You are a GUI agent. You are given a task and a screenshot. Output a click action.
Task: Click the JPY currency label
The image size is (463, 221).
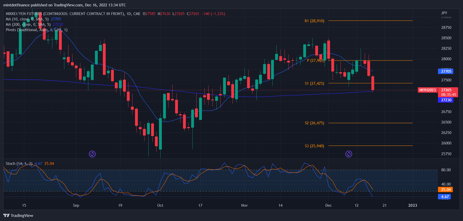(x=444, y=13)
